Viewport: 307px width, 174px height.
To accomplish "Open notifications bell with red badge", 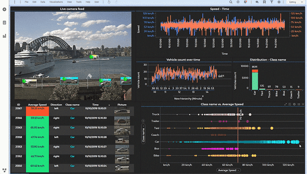I will click(x=246, y=2).
